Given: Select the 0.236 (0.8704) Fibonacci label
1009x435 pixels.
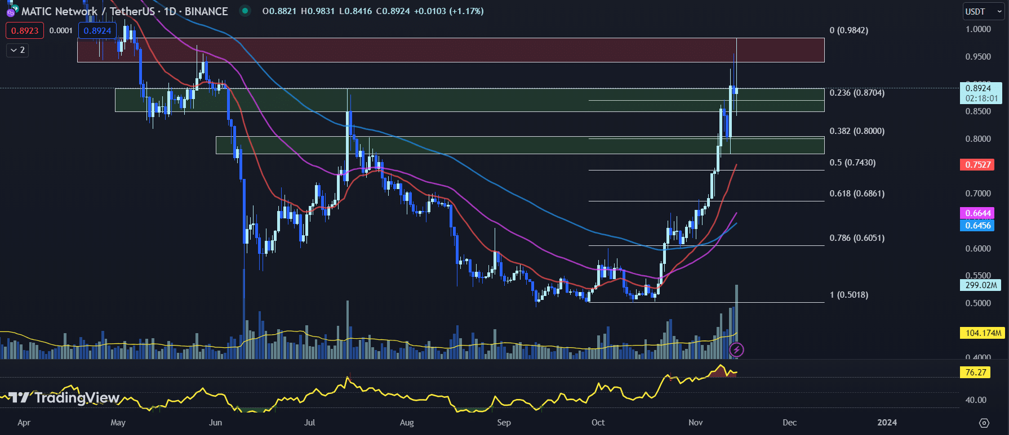Looking at the screenshot, I should point(857,93).
